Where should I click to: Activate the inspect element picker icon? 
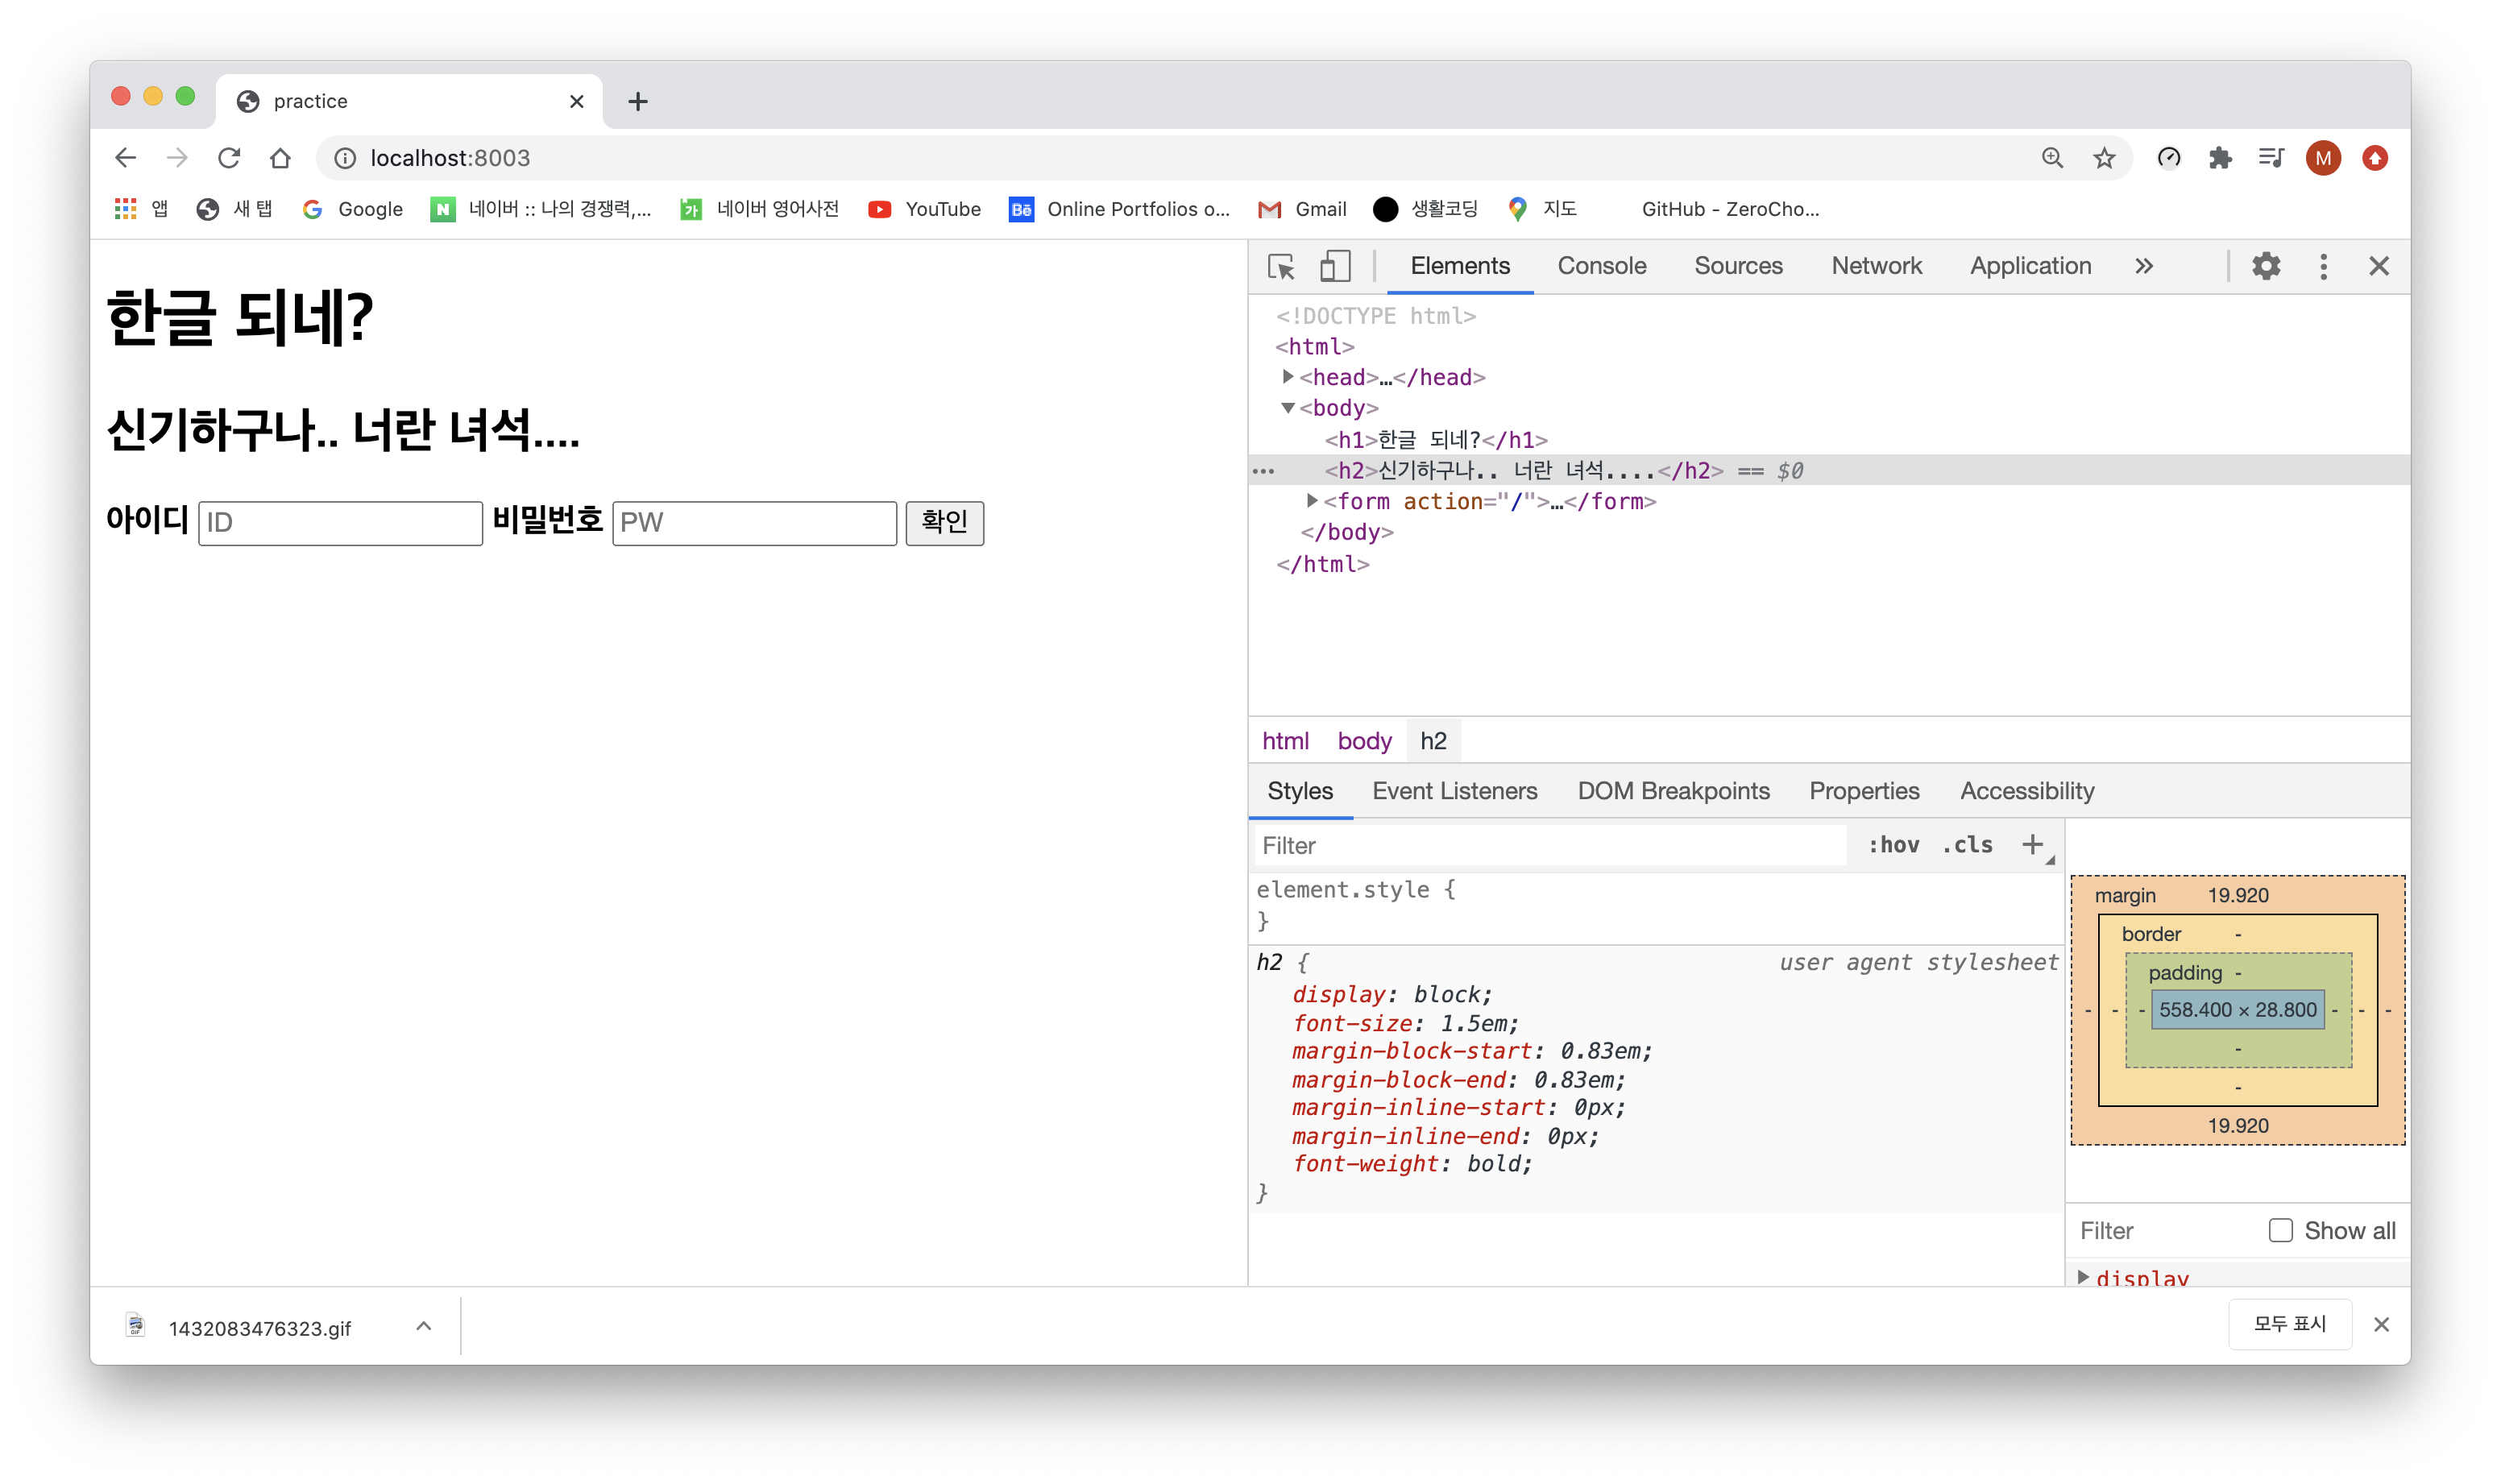(1281, 266)
